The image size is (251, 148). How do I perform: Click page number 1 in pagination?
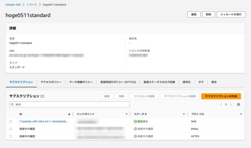point(226,105)
